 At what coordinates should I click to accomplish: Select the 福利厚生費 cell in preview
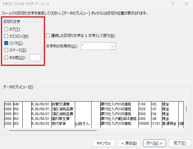coord(61,119)
